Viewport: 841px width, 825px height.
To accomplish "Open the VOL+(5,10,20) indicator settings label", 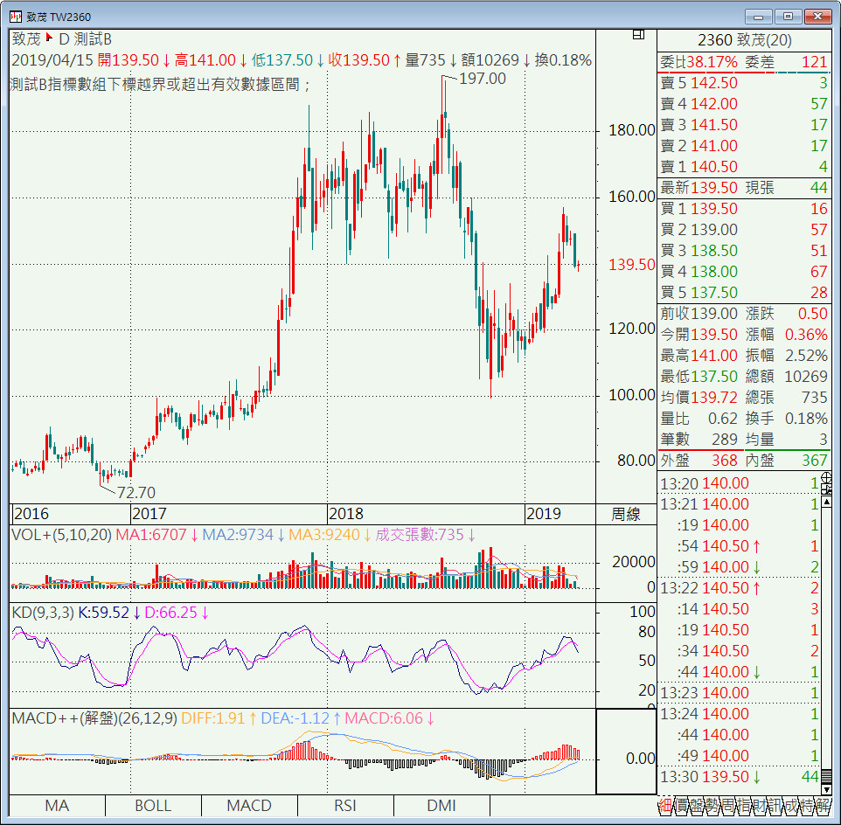I will click(61, 535).
